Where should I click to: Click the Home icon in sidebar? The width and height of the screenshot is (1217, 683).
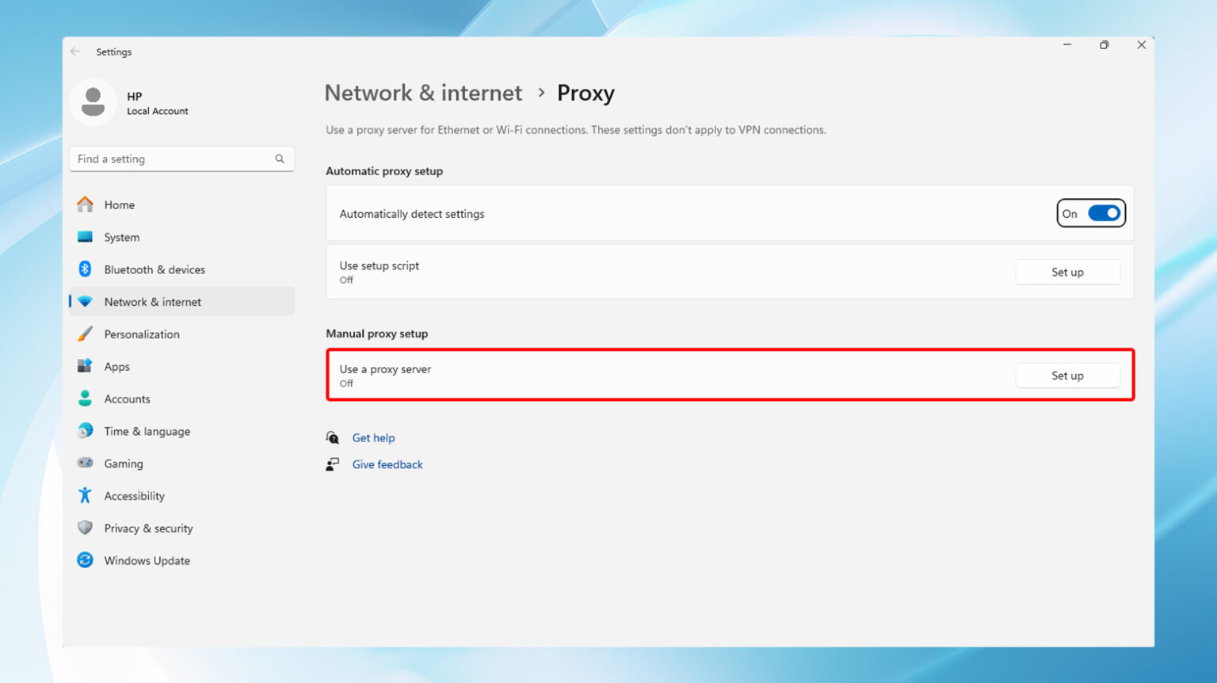coord(85,204)
